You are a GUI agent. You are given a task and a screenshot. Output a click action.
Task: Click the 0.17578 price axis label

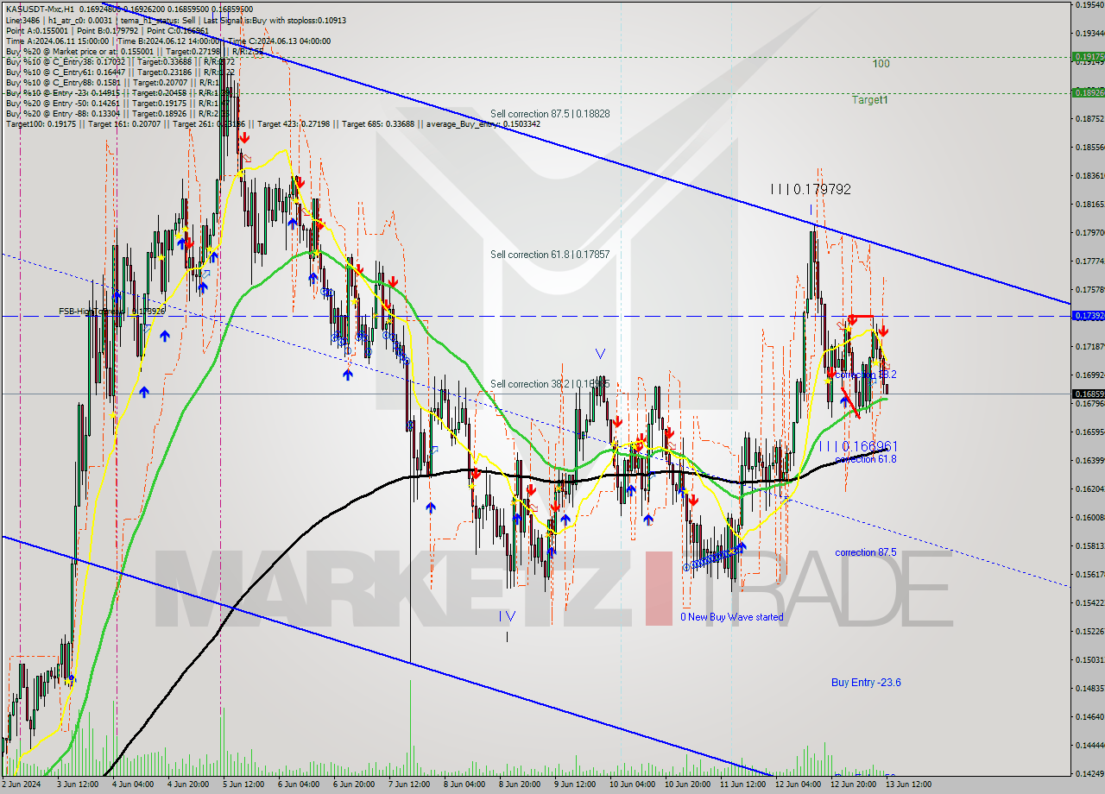[1089, 289]
